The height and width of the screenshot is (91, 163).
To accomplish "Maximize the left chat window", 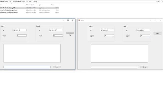I will click(68, 20).
